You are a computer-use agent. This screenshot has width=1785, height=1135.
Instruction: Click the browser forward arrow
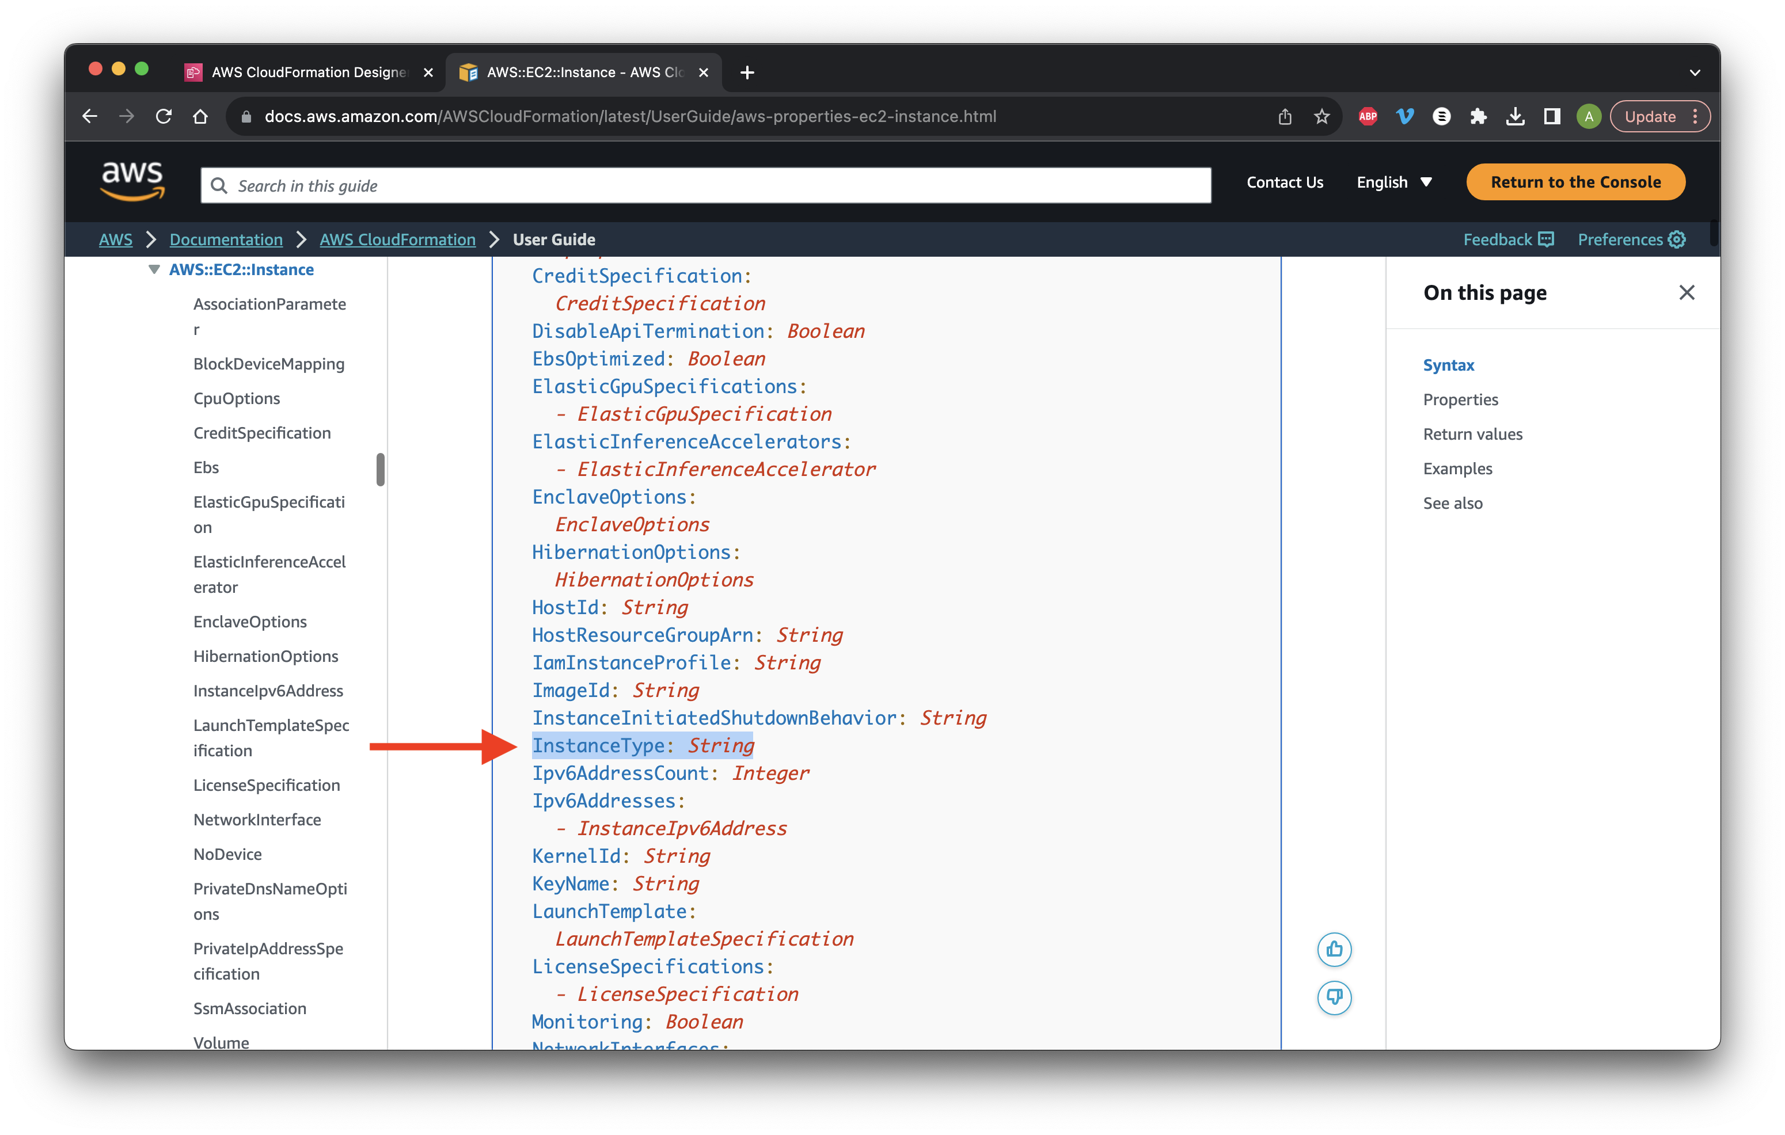[x=127, y=116]
